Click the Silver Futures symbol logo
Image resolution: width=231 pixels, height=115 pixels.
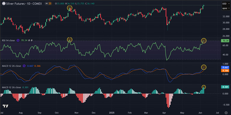(x=4, y=4)
